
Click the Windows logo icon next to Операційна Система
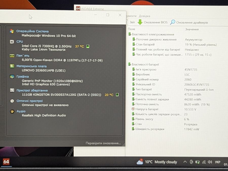pyautogui.click(x=12, y=31)
